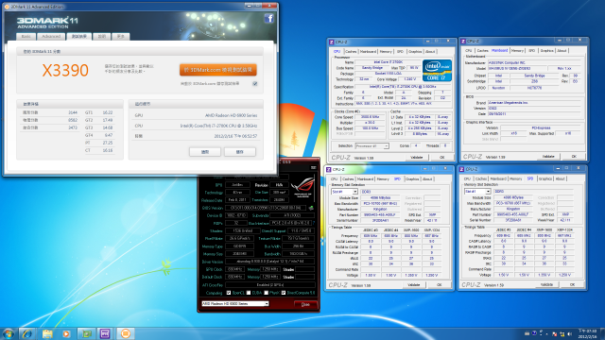605x340 pixels.
Task: Click OK in the lower-right CPU-Z window
Action: point(572,284)
